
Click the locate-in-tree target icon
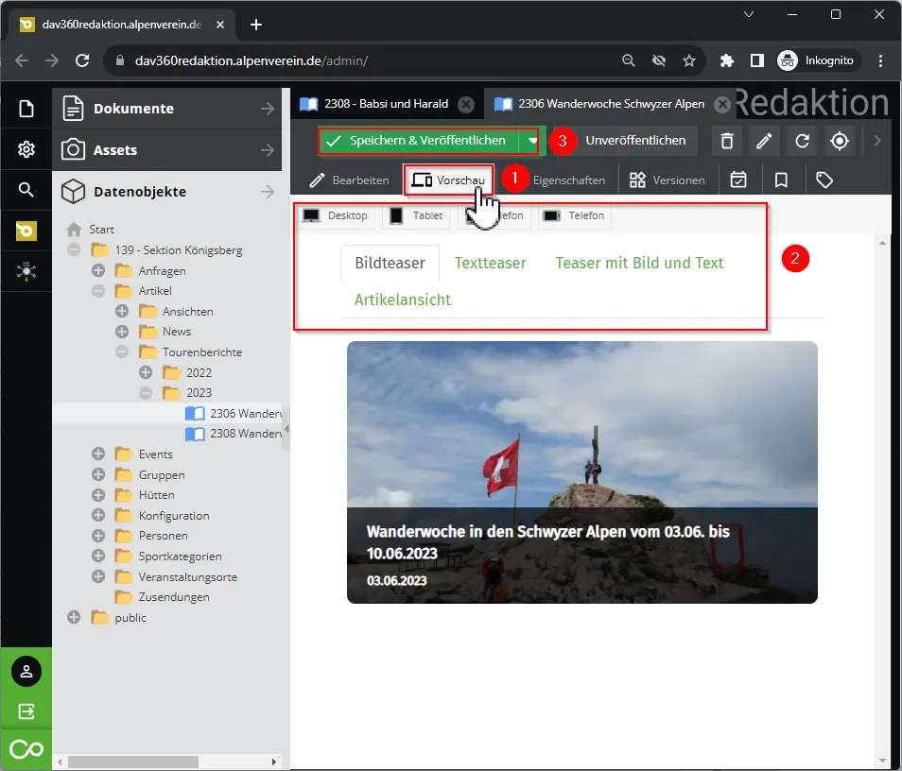840,141
